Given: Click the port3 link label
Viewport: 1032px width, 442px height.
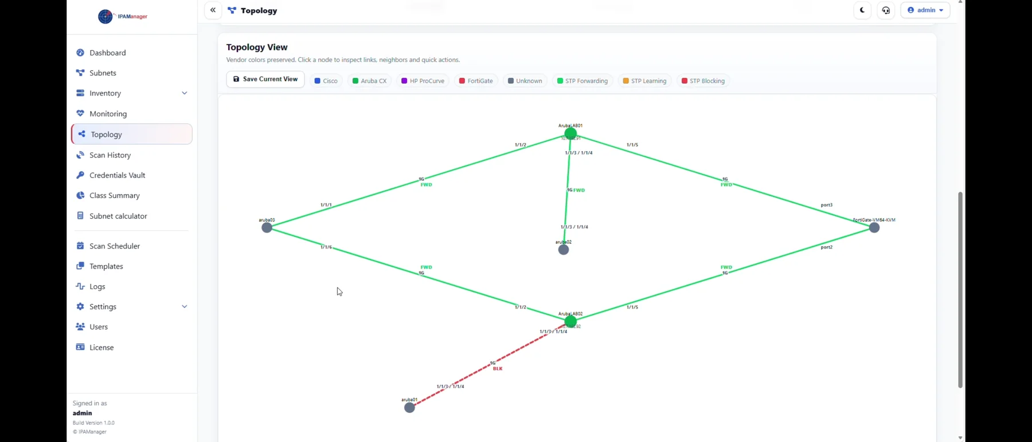Looking at the screenshot, I should [827, 205].
